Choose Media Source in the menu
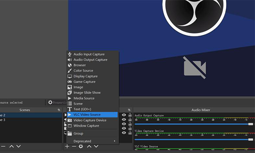 [92, 98]
